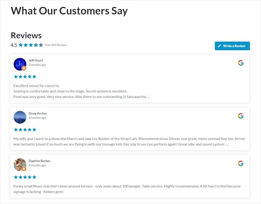Click Google icon on Jeff Huart's review

click(x=241, y=63)
